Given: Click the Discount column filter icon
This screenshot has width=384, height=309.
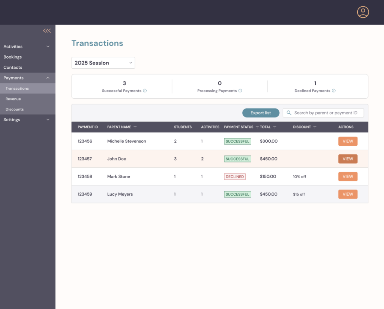Looking at the screenshot, I should [315, 127].
